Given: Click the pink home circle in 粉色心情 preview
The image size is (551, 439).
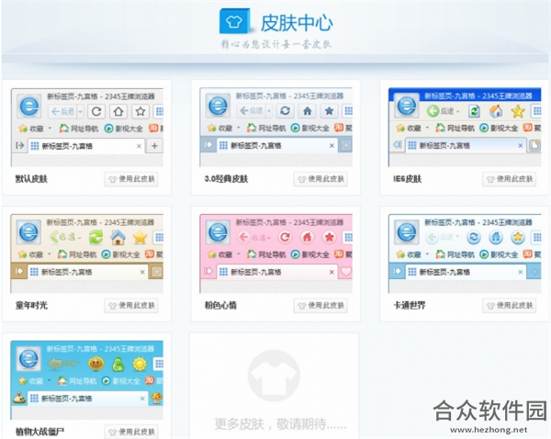Looking at the screenshot, I should [x=307, y=237].
